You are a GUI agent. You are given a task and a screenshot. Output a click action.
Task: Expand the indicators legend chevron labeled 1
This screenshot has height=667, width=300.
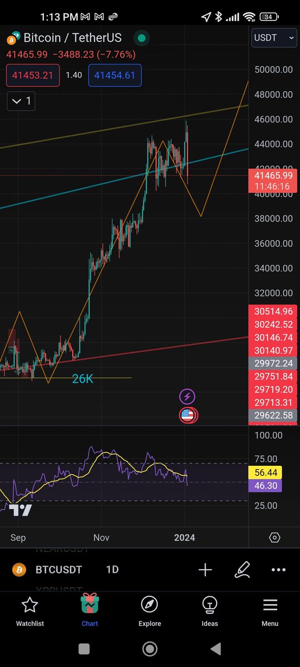pyautogui.click(x=21, y=101)
